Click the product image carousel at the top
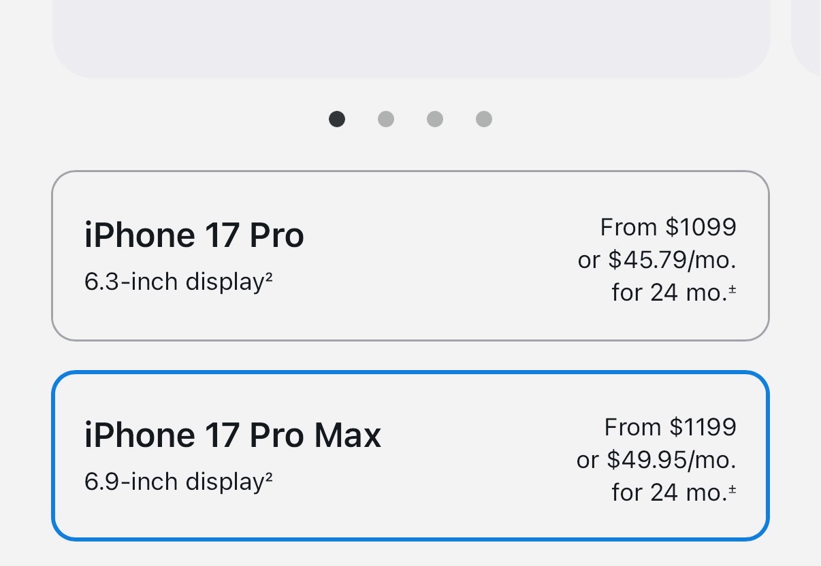 [x=410, y=37]
